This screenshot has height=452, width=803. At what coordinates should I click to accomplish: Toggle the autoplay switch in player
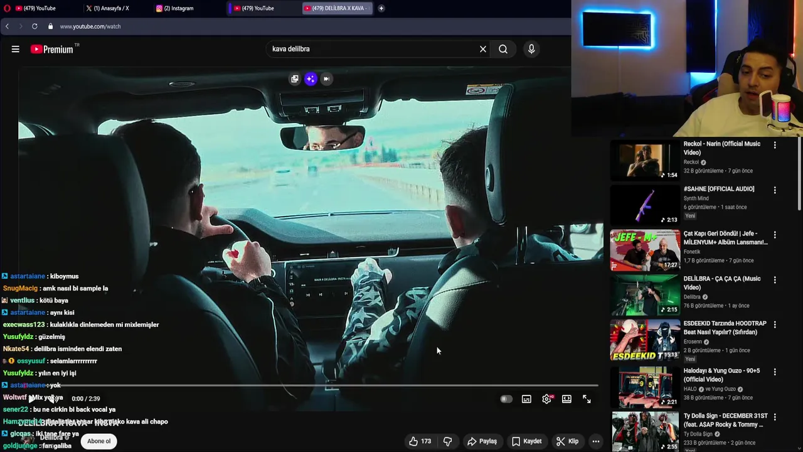506,399
